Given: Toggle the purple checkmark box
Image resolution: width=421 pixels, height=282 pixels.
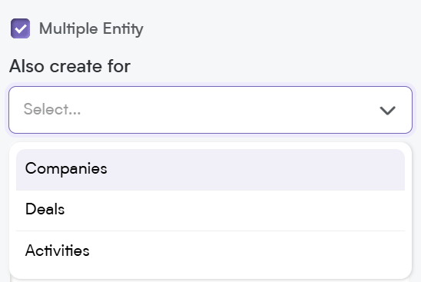Looking at the screenshot, I should coord(21,28).
